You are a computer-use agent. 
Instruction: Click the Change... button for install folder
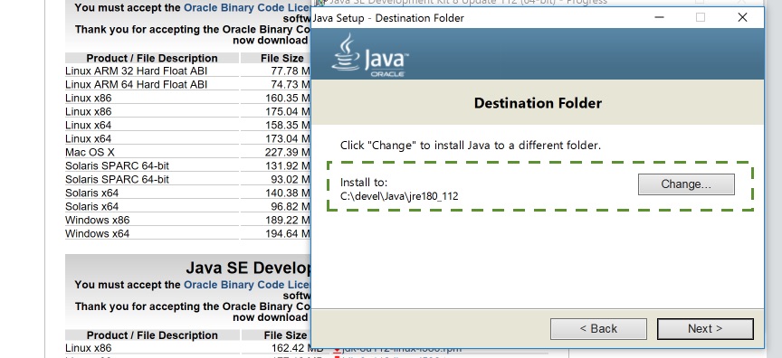[x=686, y=184]
